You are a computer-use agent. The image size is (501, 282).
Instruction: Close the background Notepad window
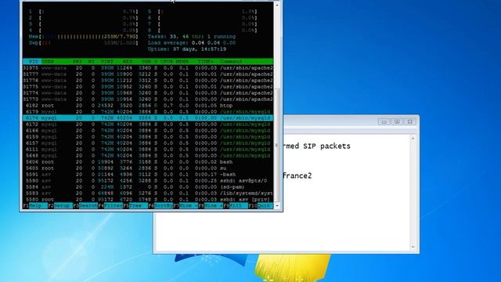[410, 122]
